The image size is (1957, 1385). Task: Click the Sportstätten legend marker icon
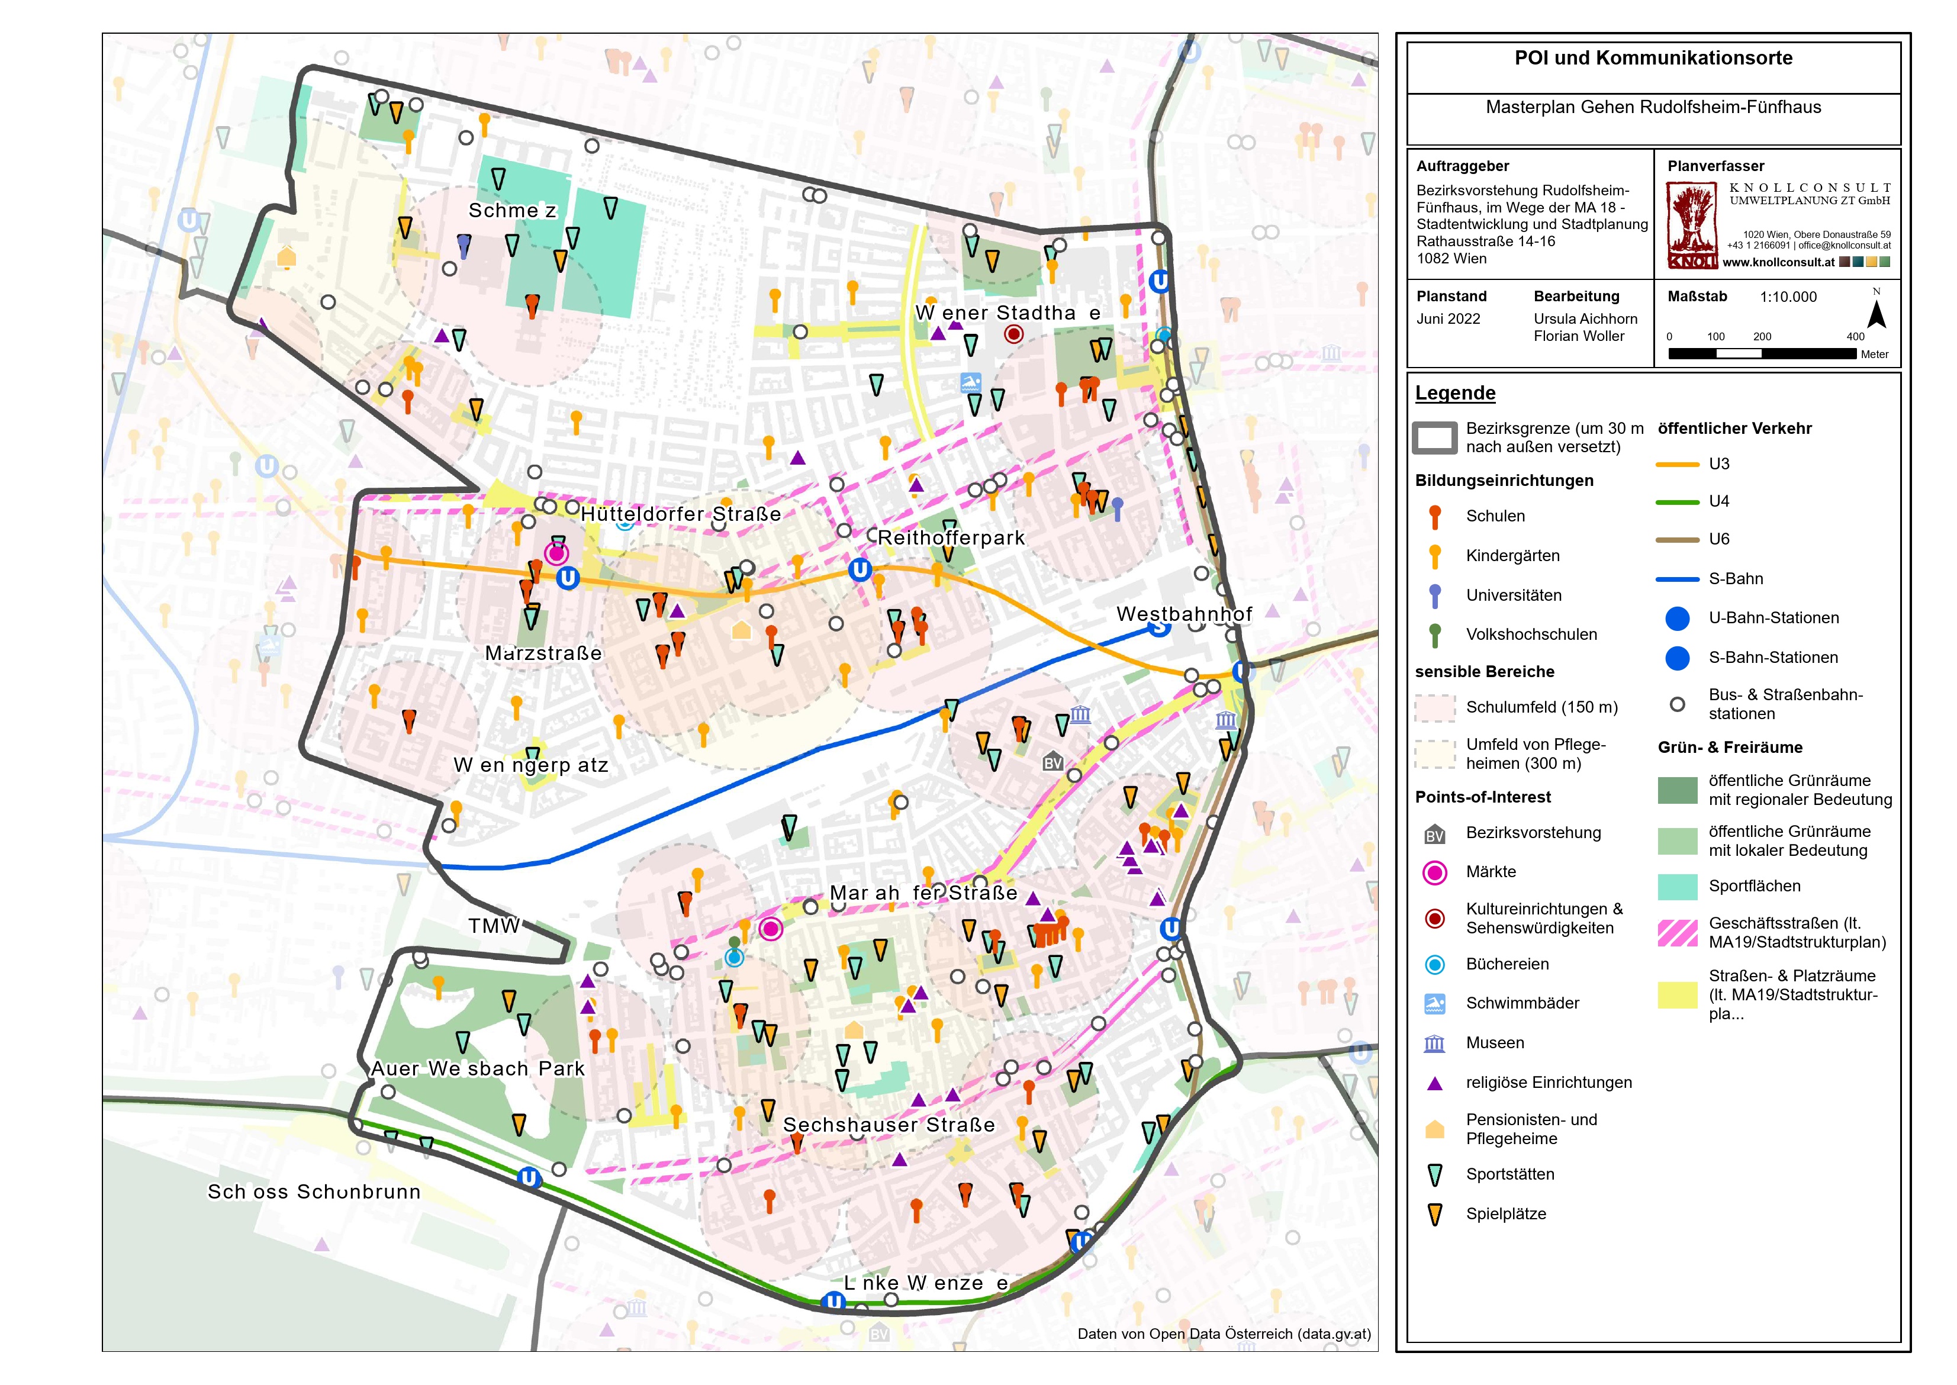point(1435,1175)
